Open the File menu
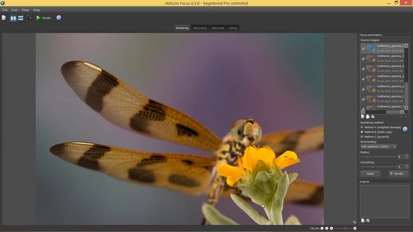Screen dimensions: 413x232 (5, 10)
